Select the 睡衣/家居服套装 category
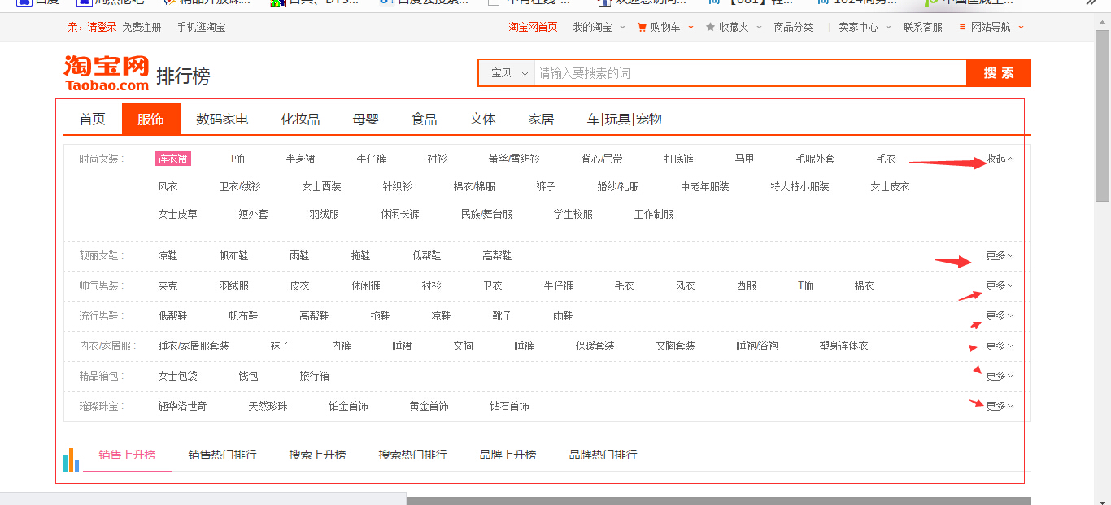This screenshot has width=1111, height=505. tap(194, 346)
